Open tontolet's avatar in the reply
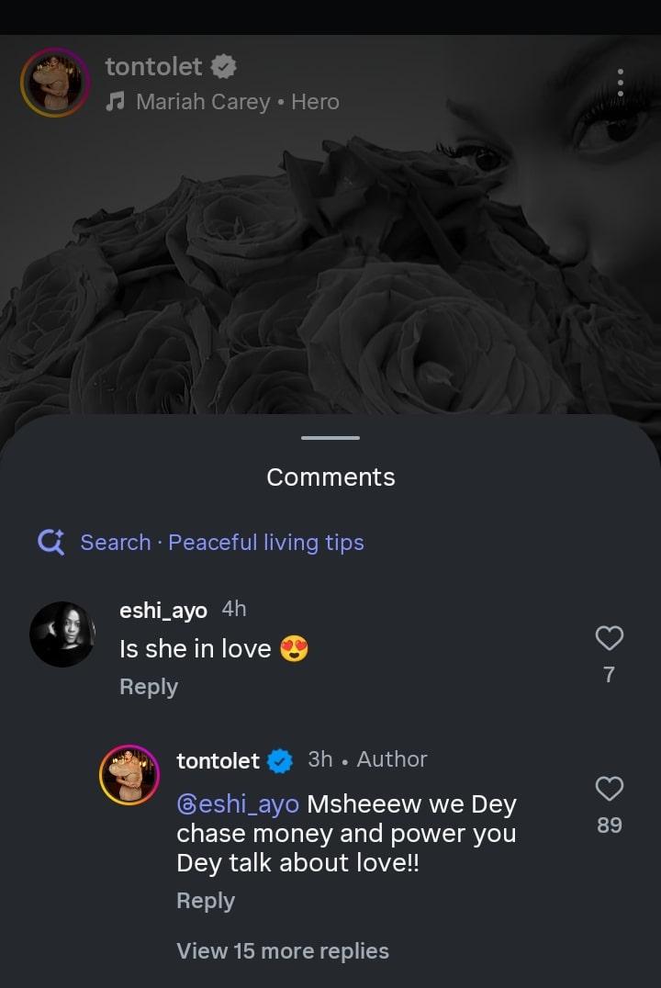661x988 pixels. (x=129, y=775)
